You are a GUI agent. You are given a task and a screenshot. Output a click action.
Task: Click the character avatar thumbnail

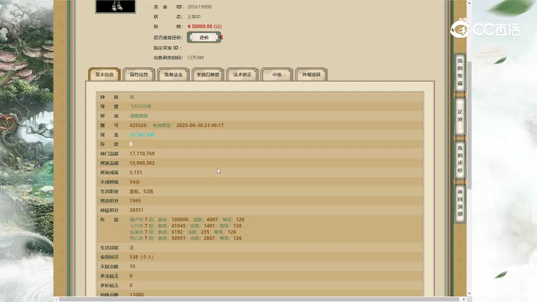114,6
